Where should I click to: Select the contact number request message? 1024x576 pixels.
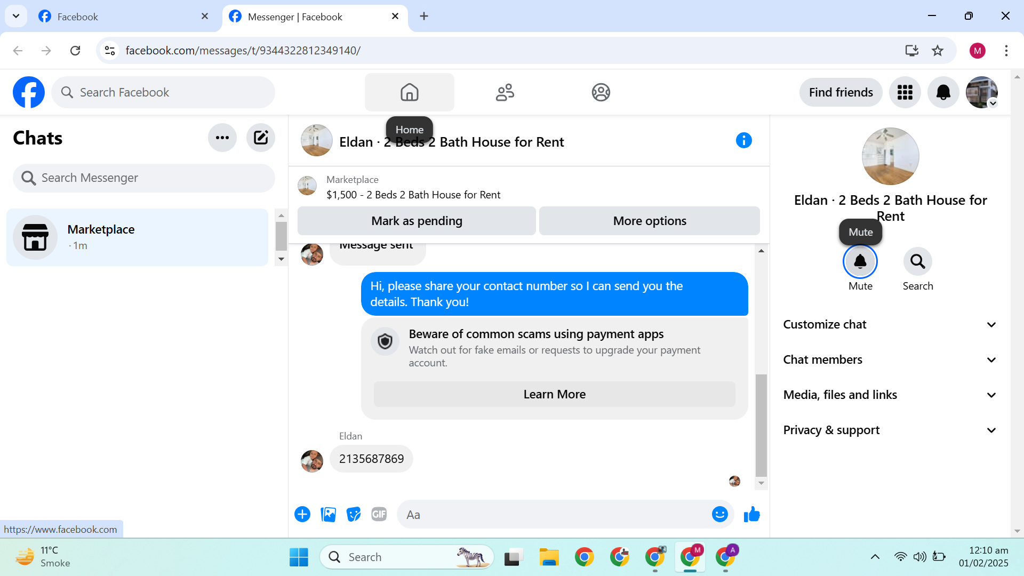pos(555,294)
